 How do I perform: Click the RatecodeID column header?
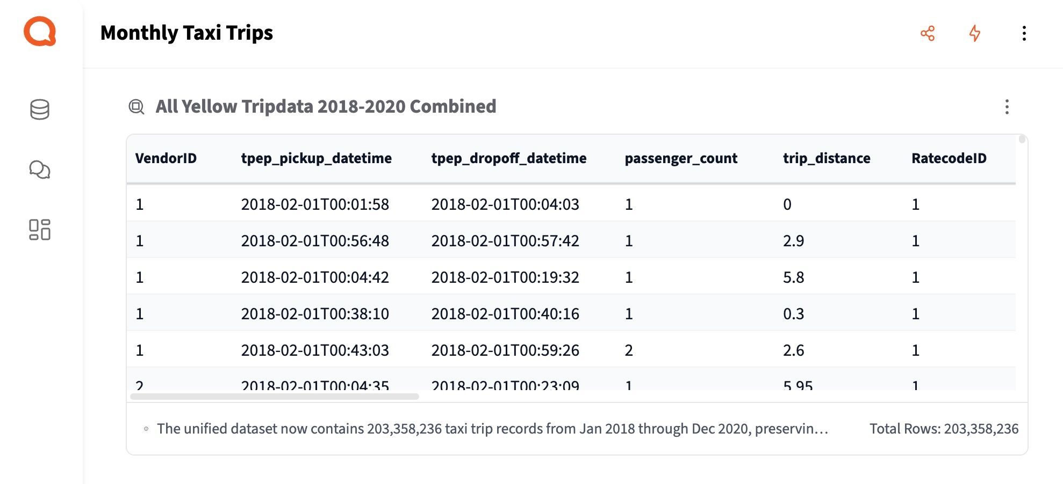949,158
